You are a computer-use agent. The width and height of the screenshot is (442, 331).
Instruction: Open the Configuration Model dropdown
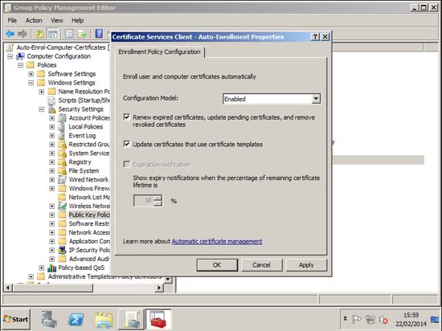317,99
